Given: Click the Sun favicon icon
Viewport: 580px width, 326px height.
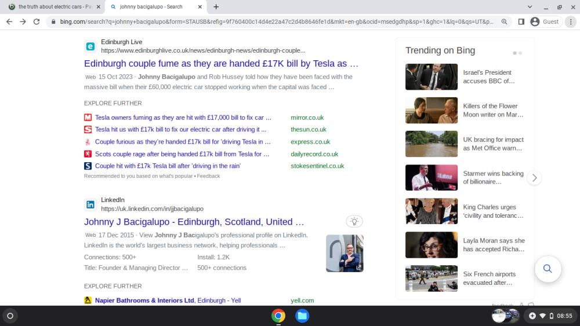Looking at the screenshot, I should pos(88,130).
